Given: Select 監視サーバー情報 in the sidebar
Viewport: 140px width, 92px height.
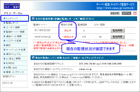Looking at the screenshot, I should pyautogui.click(x=15, y=32).
